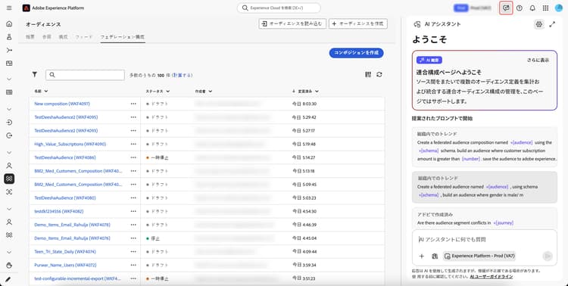Go to Home in the left sidebar

point(9,24)
